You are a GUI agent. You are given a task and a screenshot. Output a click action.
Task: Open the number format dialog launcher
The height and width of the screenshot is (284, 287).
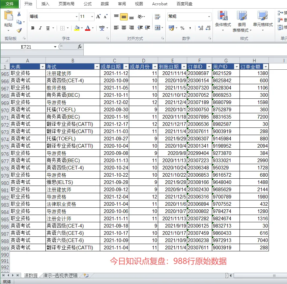210,38
